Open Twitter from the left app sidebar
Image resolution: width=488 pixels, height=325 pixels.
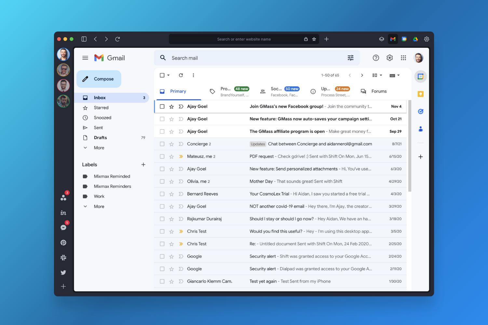pyautogui.click(x=63, y=272)
